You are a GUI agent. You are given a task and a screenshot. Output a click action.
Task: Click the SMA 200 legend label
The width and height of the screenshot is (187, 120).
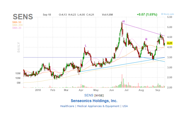tap(18, 25)
